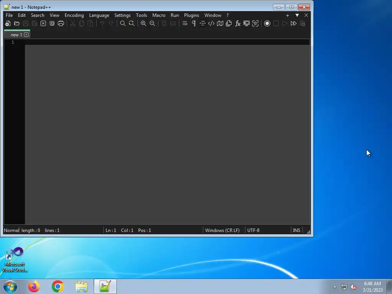Toggle INS mode in status bar
This screenshot has height=294, width=392.
297,230
